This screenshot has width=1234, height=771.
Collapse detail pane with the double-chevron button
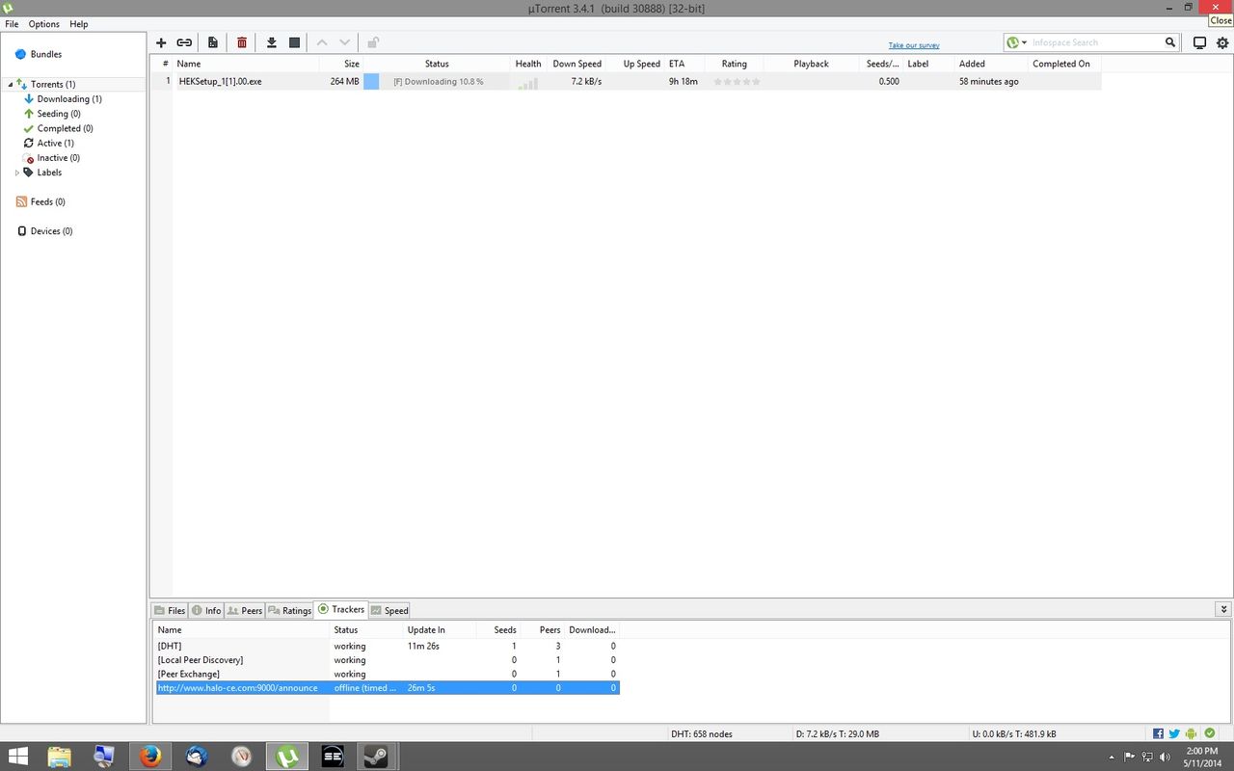coord(1223,609)
